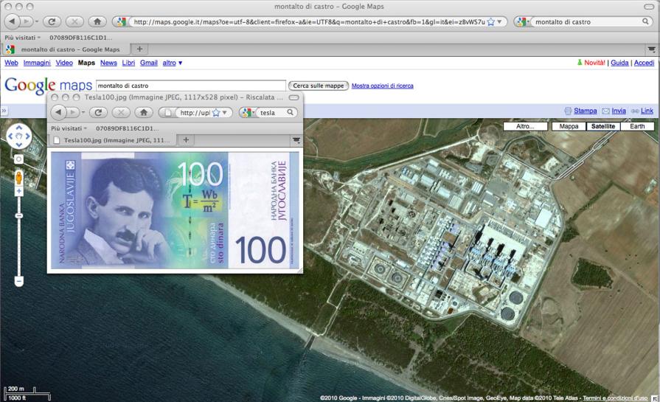Image resolution: width=660 pixels, height=402 pixels.
Task: Reload the Tesla100.jpg window
Action: (x=98, y=113)
